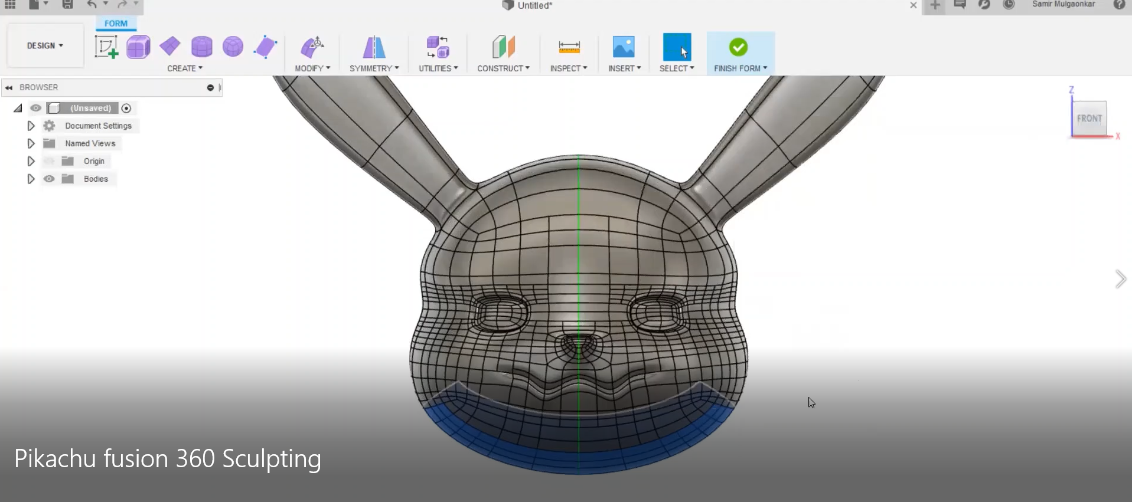Screen dimensions: 1132x502
Task: Open the comments notification icon
Action: (960, 5)
